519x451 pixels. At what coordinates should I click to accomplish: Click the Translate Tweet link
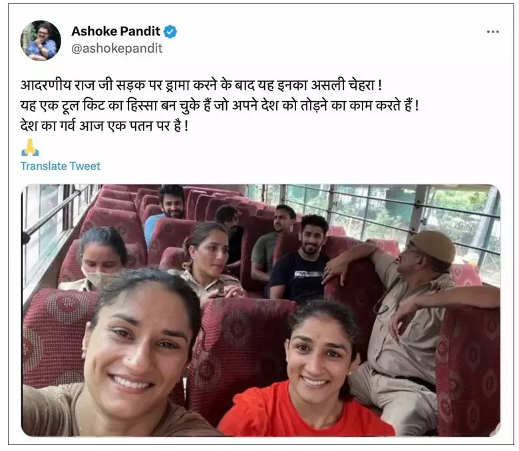pyautogui.click(x=61, y=166)
